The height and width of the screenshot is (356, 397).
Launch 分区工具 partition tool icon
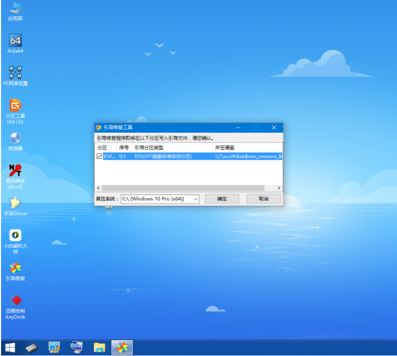click(x=15, y=112)
